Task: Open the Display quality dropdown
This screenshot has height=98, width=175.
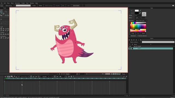Action: coord(124,74)
